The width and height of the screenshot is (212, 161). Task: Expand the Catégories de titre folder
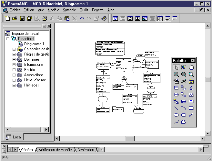pyautogui.click(x=14, y=49)
